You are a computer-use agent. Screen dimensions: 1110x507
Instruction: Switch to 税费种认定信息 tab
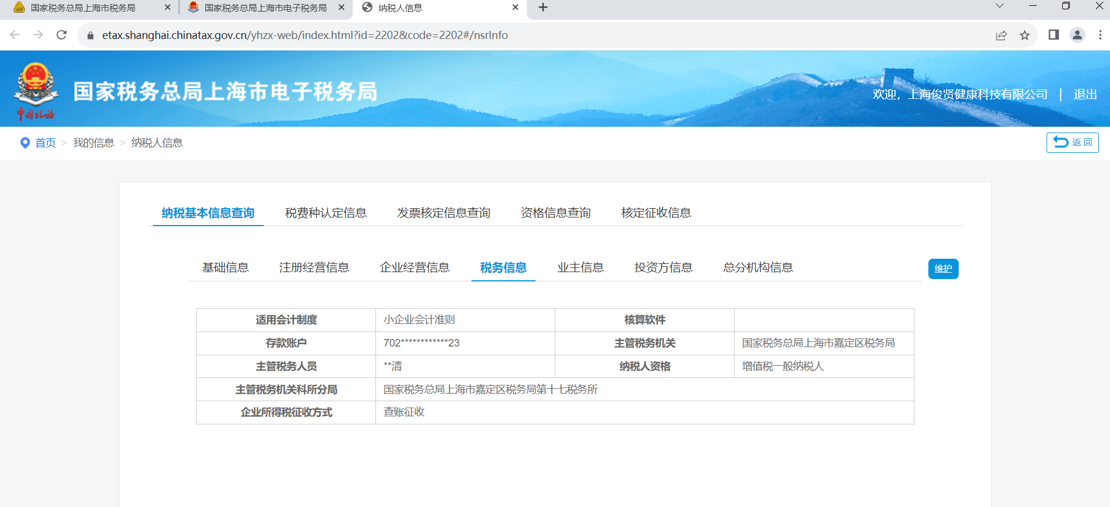click(325, 213)
